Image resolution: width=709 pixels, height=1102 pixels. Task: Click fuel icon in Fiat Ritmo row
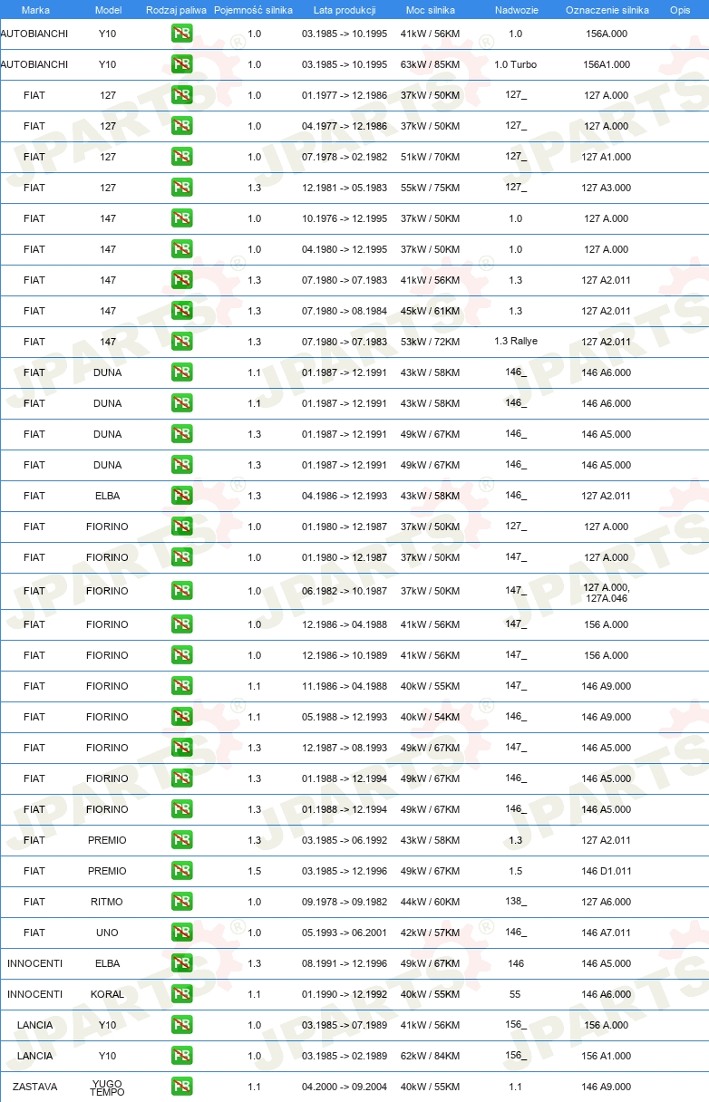click(181, 902)
